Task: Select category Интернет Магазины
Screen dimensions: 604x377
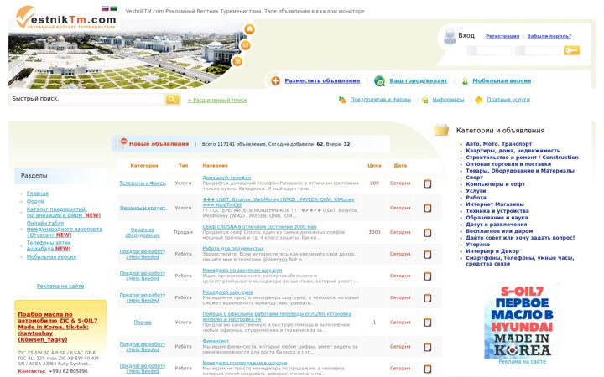Action: pyautogui.click(x=495, y=204)
